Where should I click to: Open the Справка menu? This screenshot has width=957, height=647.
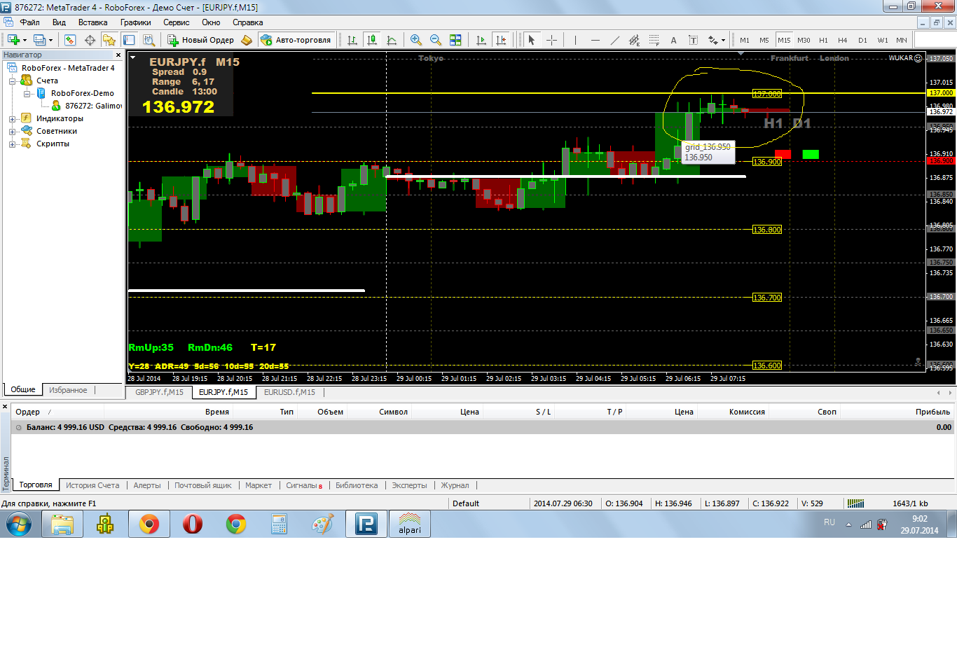[247, 22]
